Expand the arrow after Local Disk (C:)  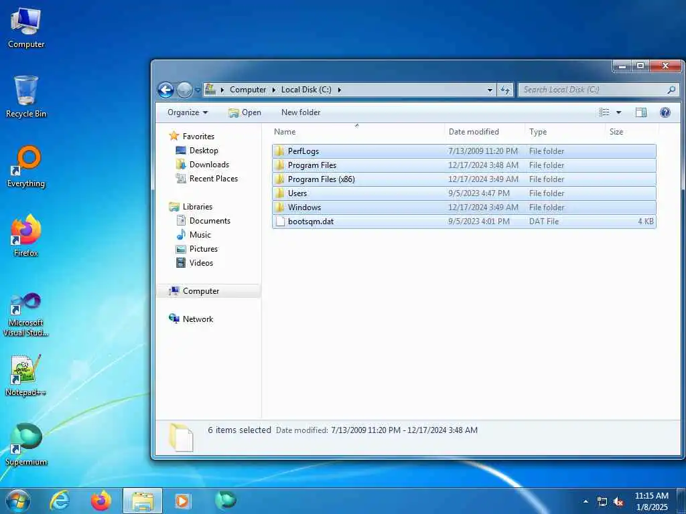click(339, 90)
